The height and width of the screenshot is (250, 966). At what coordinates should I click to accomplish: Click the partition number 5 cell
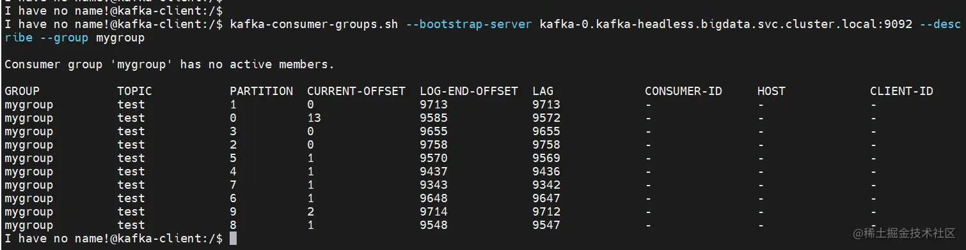click(x=233, y=158)
